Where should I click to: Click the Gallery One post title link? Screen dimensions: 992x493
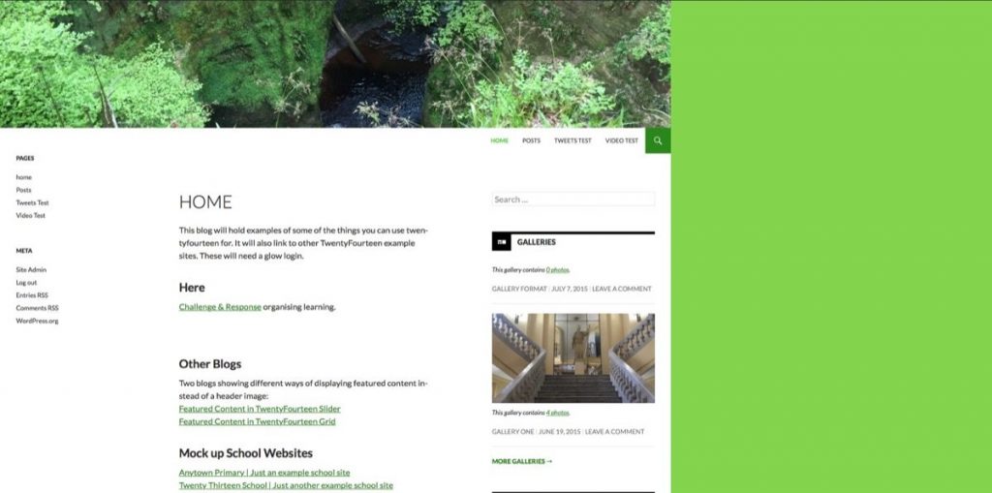pyautogui.click(x=513, y=432)
